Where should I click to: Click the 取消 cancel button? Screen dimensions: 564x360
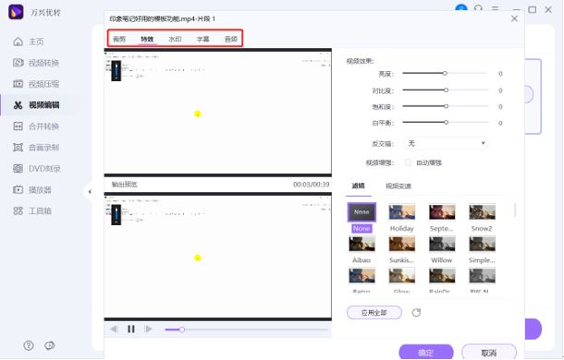coord(489,353)
